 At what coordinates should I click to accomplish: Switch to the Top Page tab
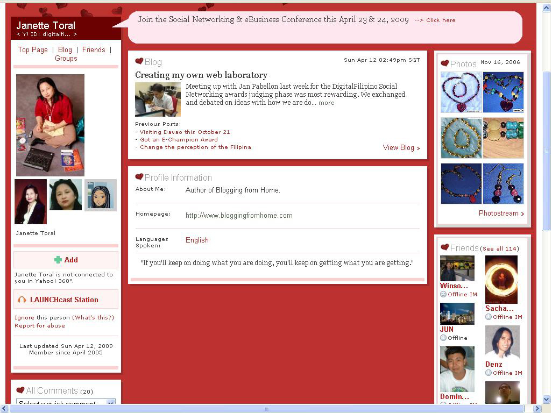(33, 49)
